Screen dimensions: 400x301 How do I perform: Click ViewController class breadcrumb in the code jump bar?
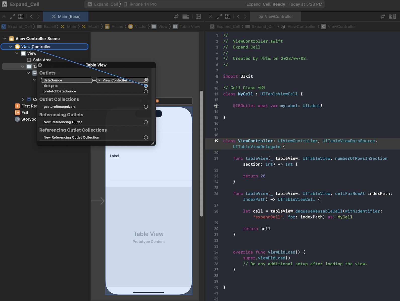point(338,27)
